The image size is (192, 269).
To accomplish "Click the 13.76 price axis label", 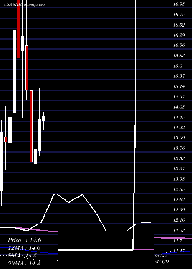I will (179, 148).
